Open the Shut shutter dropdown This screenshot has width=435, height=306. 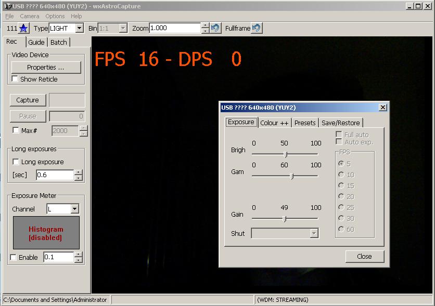click(314, 233)
